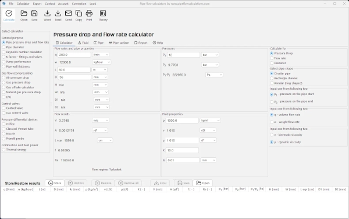Export to Word via toolbar icon
Viewport: 349px width, 219px height.
(x=47, y=16)
